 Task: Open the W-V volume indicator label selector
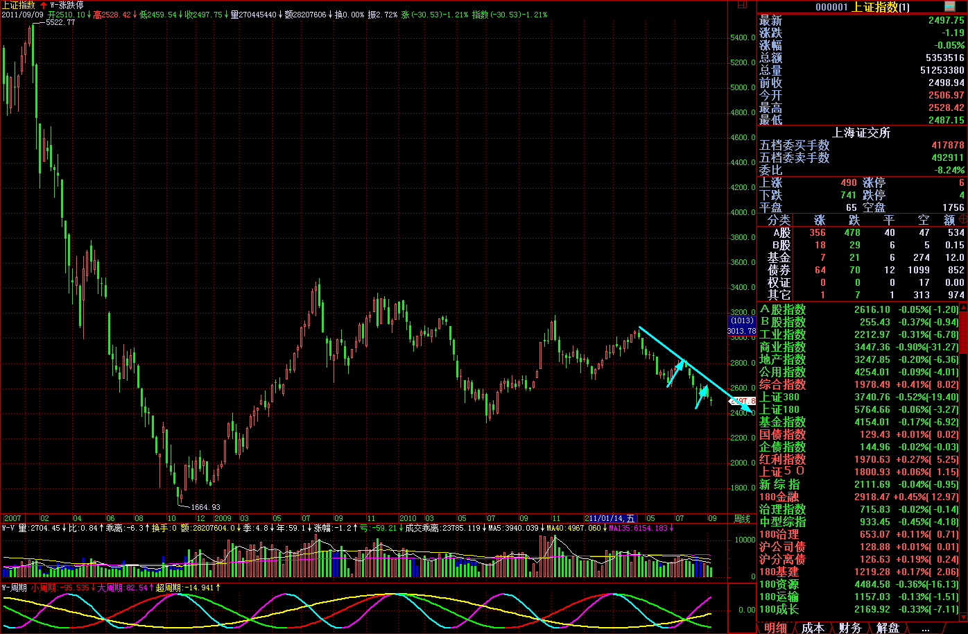pyautogui.click(x=8, y=528)
